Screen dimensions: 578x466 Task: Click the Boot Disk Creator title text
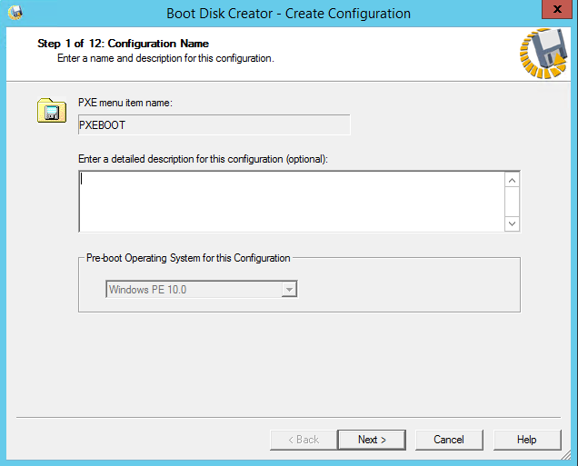point(288,14)
